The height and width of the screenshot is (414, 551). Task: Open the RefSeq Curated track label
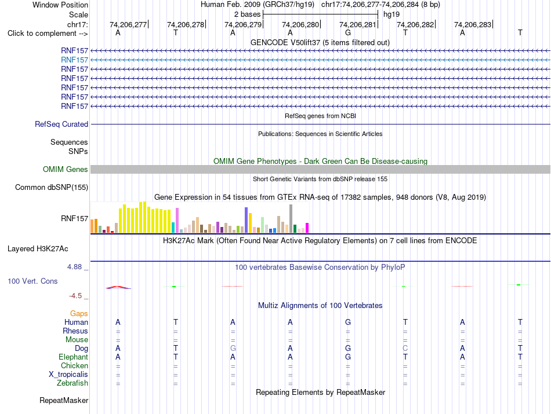coord(61,124)
